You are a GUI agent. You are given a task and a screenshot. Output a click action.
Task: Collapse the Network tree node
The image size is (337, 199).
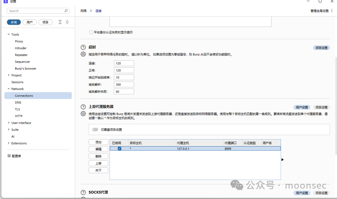pyautogui.click(x=9, y=89)
